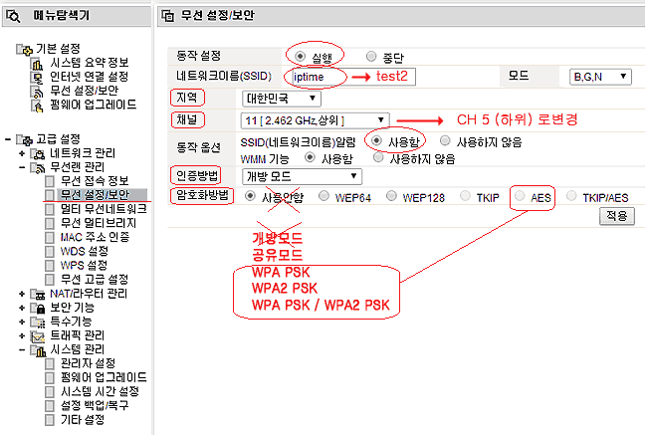This screenshot has height=435, width=647.
Task: Click the 멀티 무선네트워크 page icon
Action: [x=50, y=210]
